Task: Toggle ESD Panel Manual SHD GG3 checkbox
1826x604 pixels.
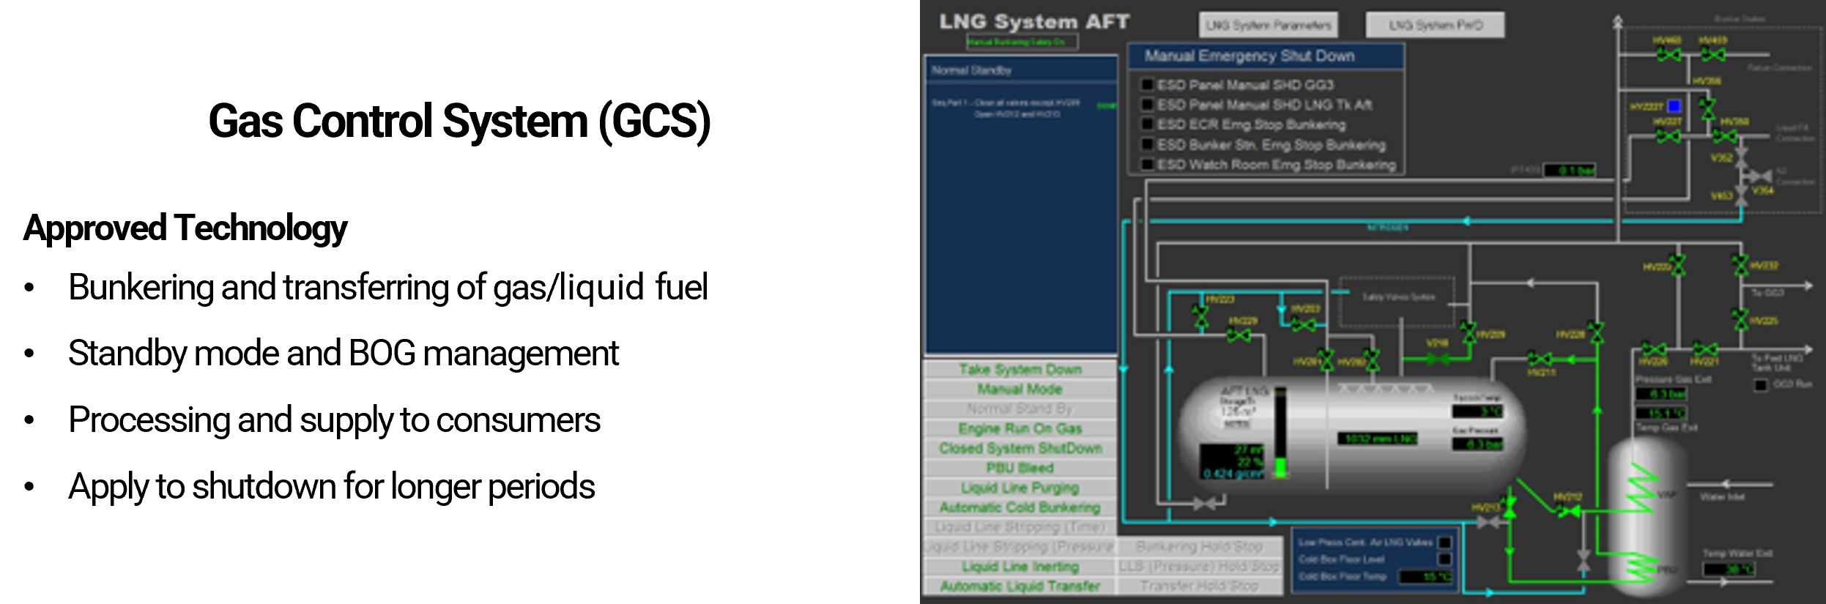Action: click(1148, 85)
